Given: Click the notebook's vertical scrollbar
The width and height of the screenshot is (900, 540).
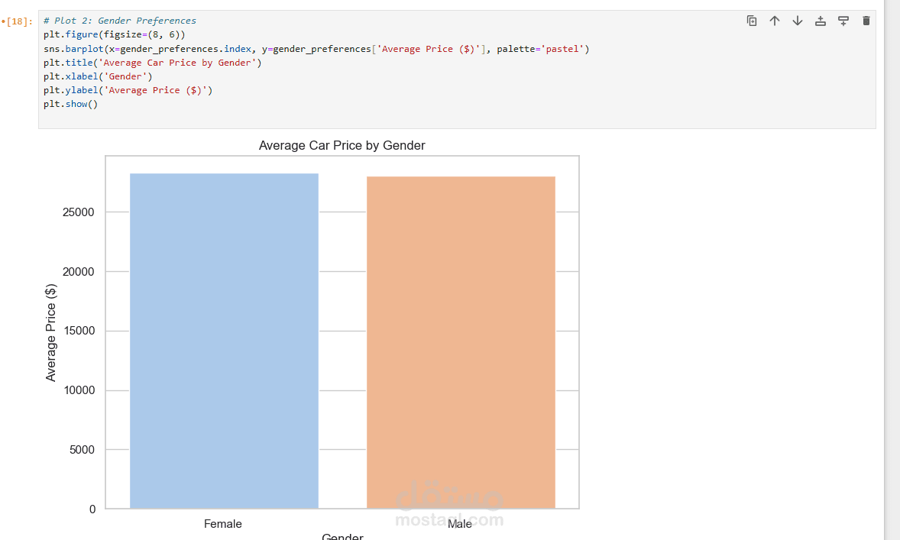Looking at the screenshot, I should tap(892, 267).
